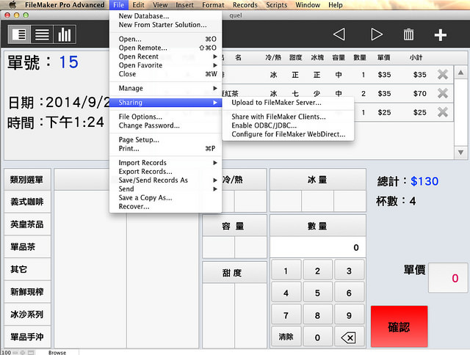Choose New Database menu item

pyautogui.click(x=165, y=16)
